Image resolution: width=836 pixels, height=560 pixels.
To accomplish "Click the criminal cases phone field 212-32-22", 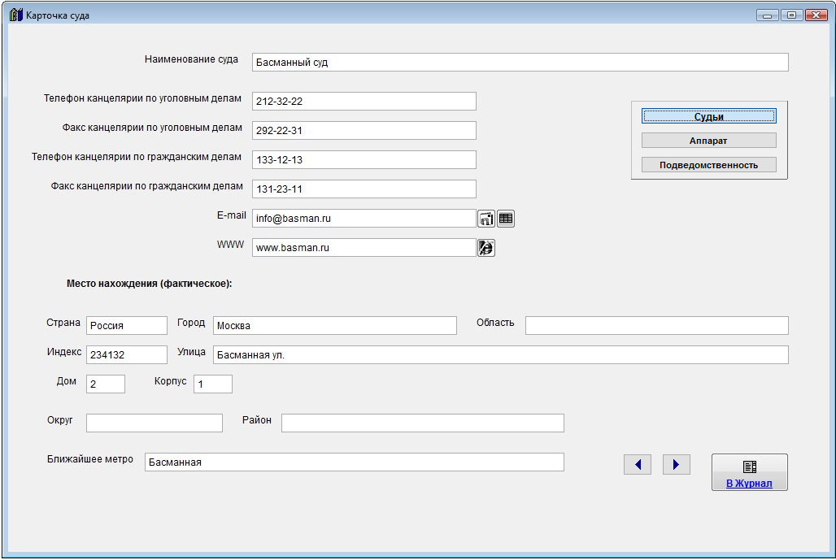I will tap(364, 102).
